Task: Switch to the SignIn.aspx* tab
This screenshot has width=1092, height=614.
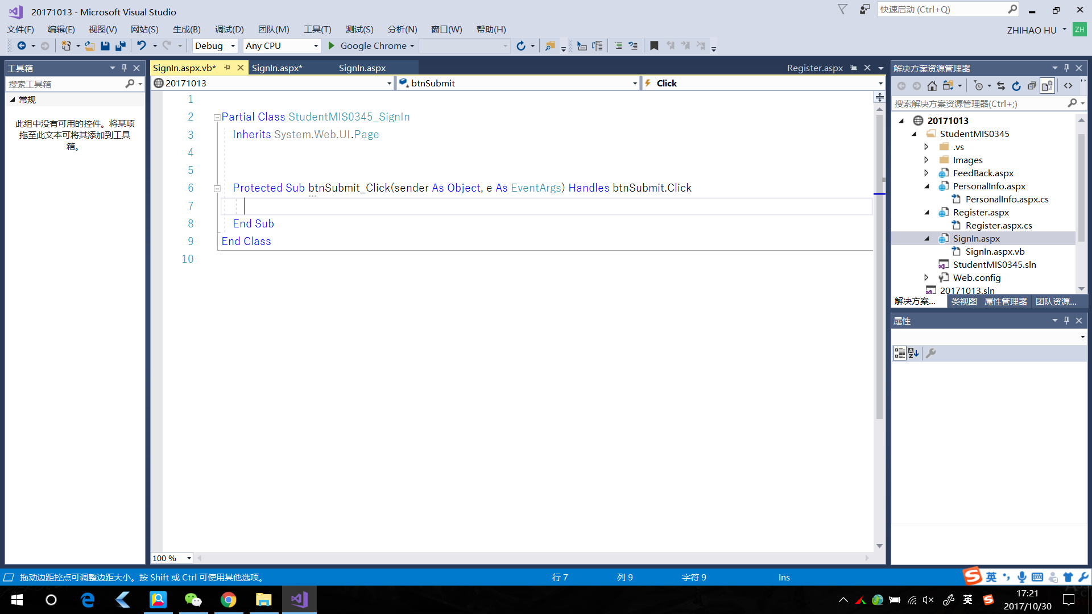Action: coord(277,68)
